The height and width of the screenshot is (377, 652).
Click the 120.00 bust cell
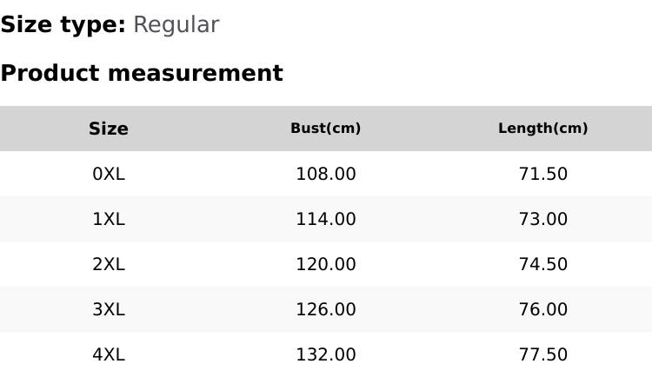tap(326, 264)
